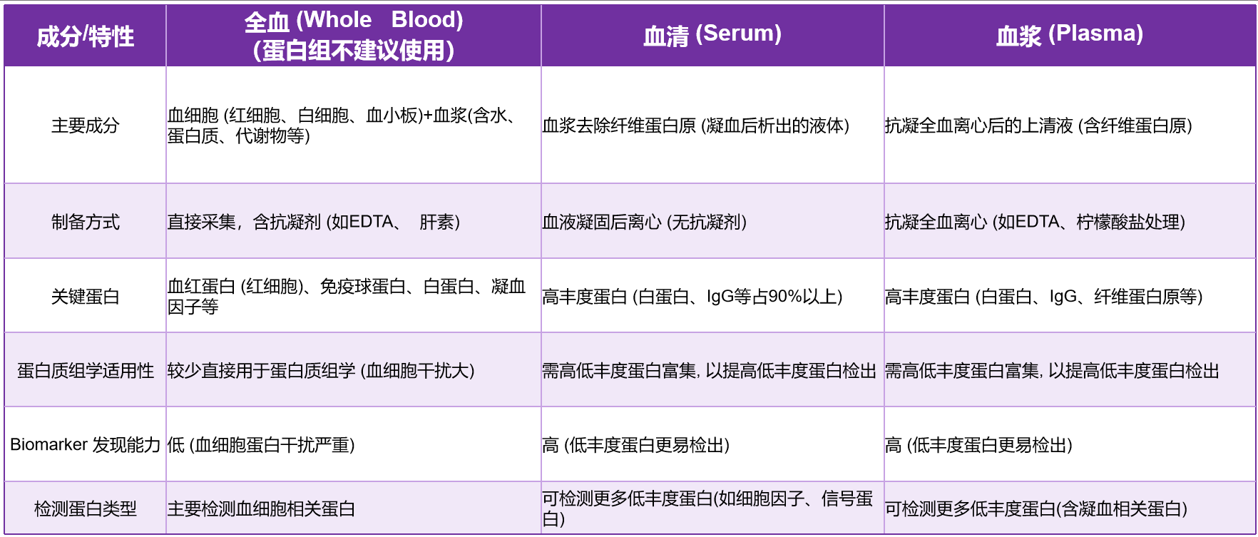Click the Biomarker 发现能力 row label
This screenshot has width=1258, height=537.
(85, 445)
